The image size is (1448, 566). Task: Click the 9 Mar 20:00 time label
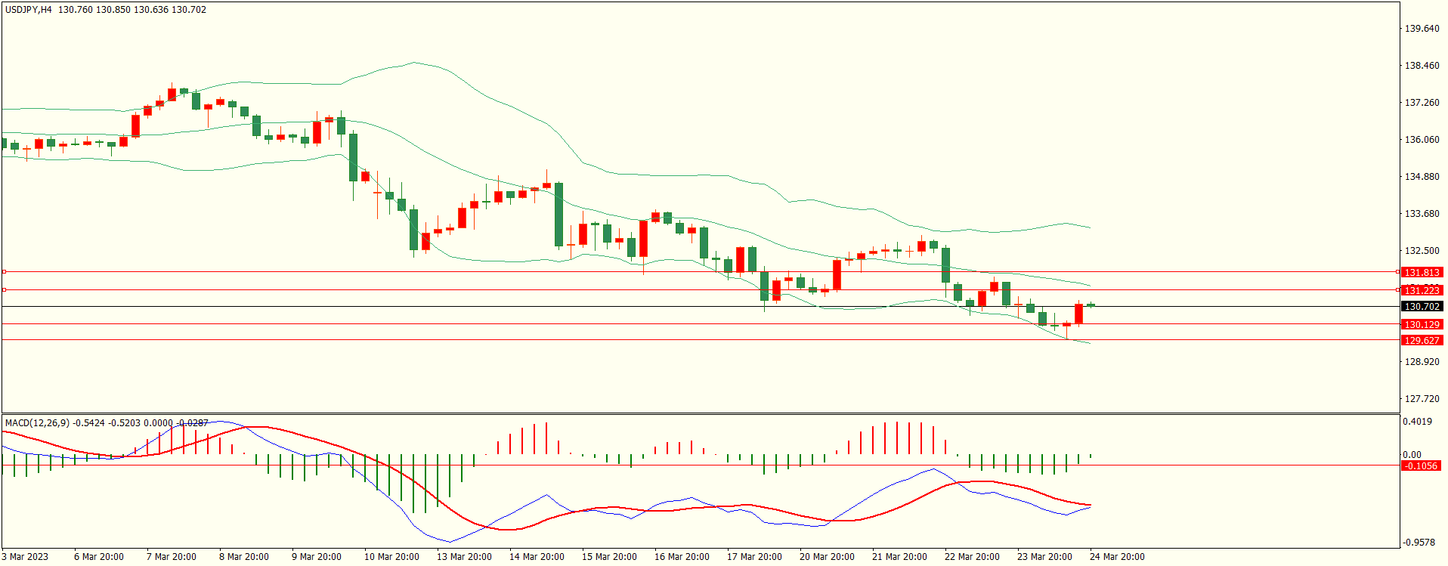click(317, 557)
